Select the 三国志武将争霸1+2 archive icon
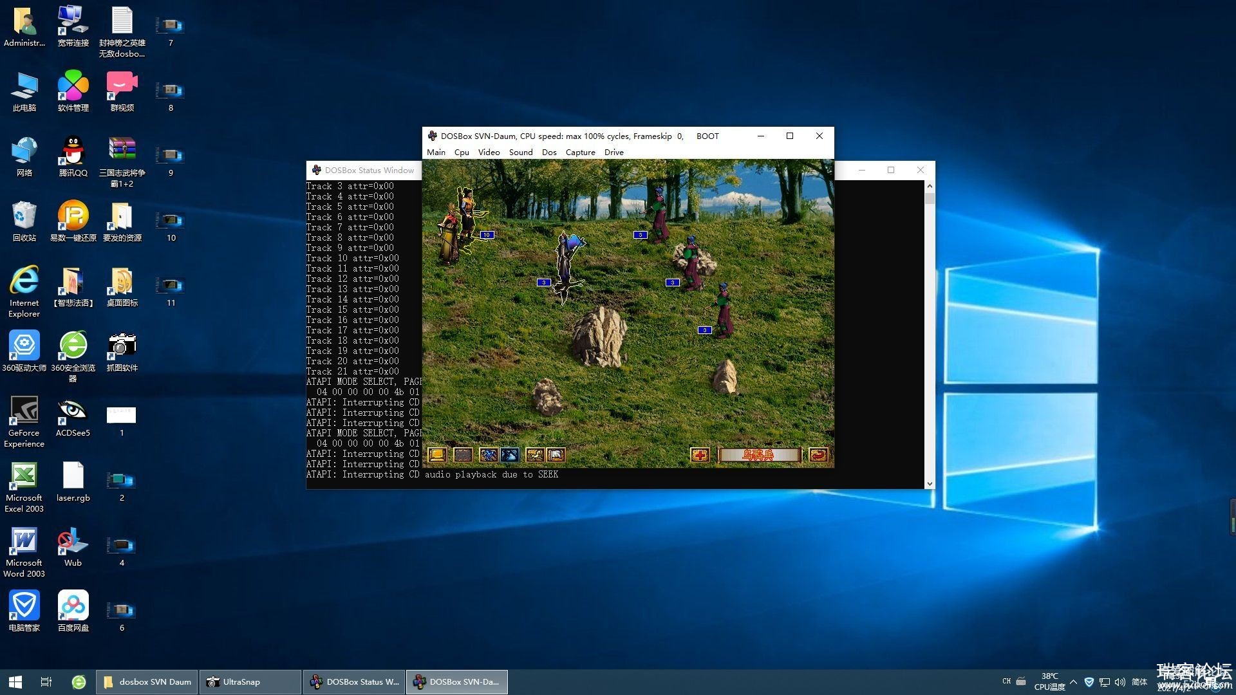The height and width of the screenshot is (695, 1236). 122,162
